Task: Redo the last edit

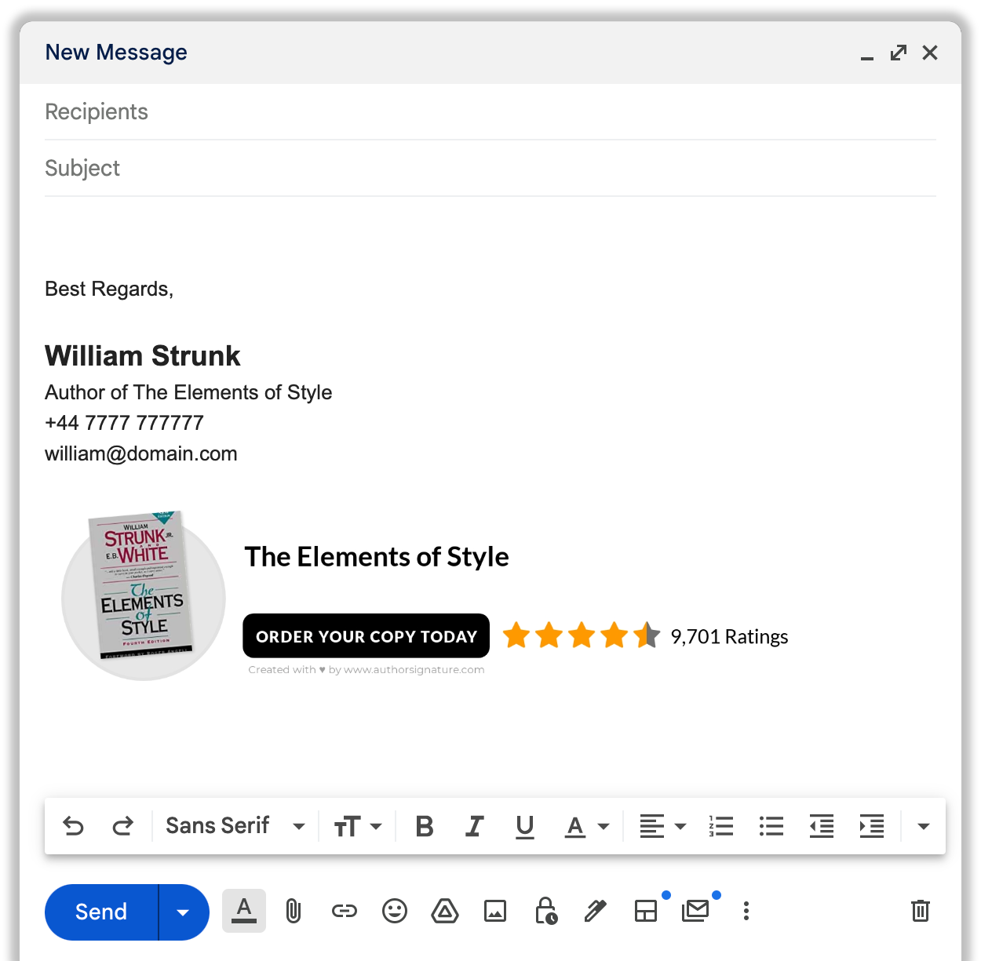Action: point(122,826)
